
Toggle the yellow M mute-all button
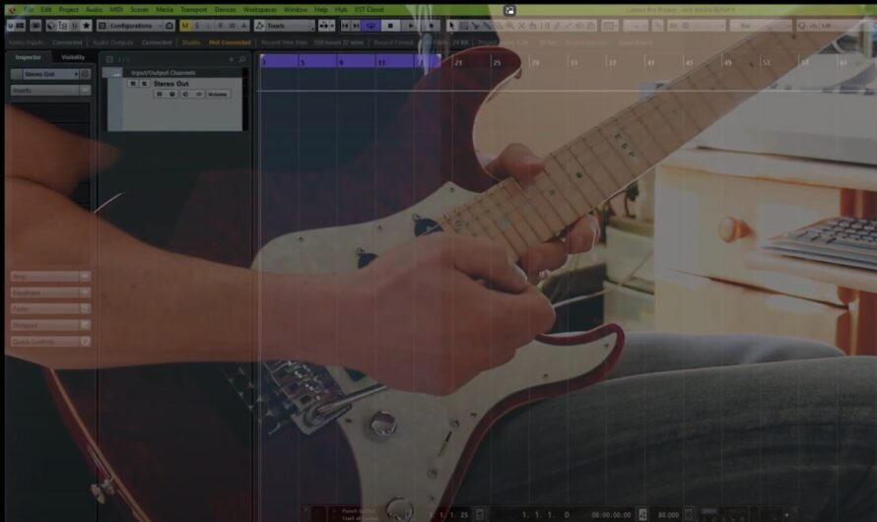[x=185, y=26]
